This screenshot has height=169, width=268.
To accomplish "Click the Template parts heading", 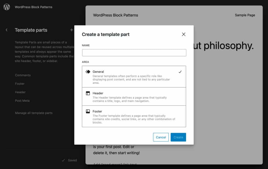I will pos(31,30).
